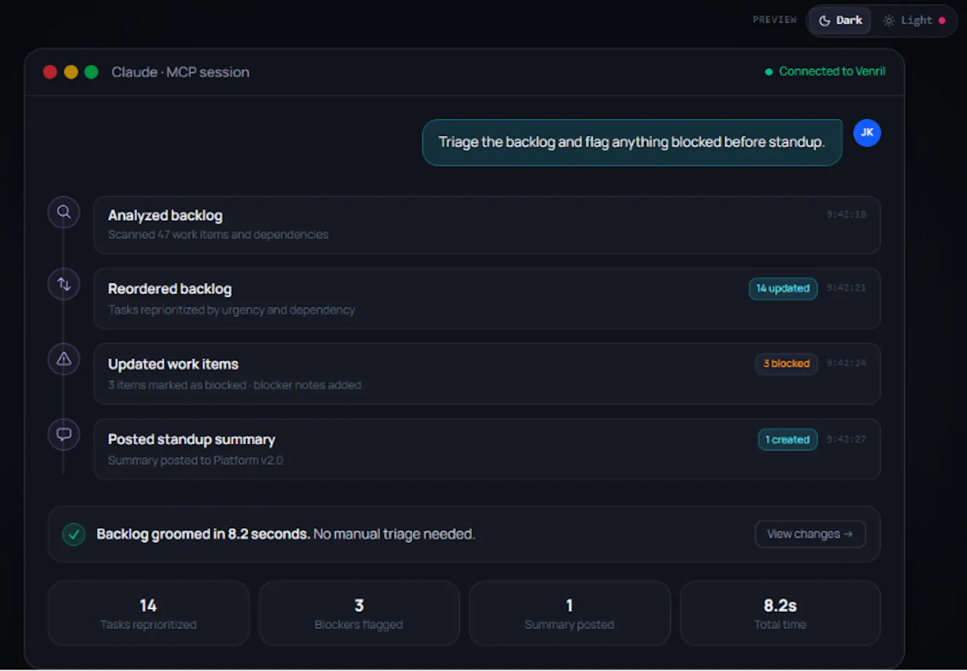
Task: Click the sun icon in Light toggle
Action: click(888, 21)
